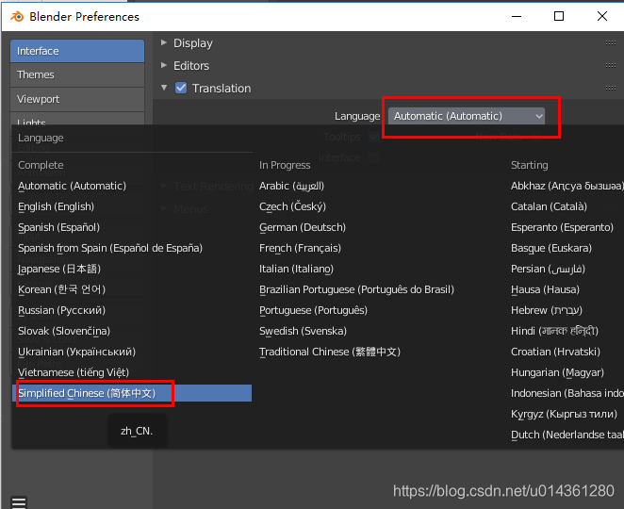This screenshot has width=624, height=509.
Task: Choose Hausa (Hausa) language
Action: [x=545, y=289]
